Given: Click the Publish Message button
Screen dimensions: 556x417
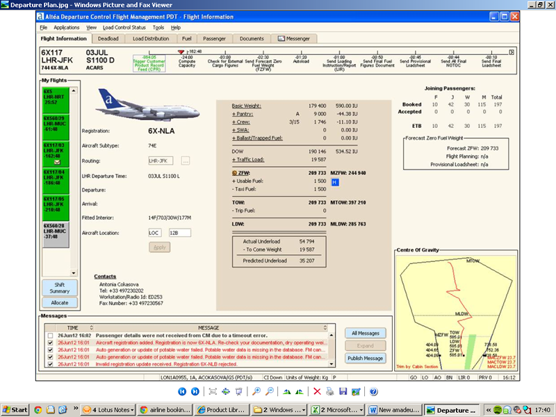Looking at the screenshot, I should click(x=366, y=359).
